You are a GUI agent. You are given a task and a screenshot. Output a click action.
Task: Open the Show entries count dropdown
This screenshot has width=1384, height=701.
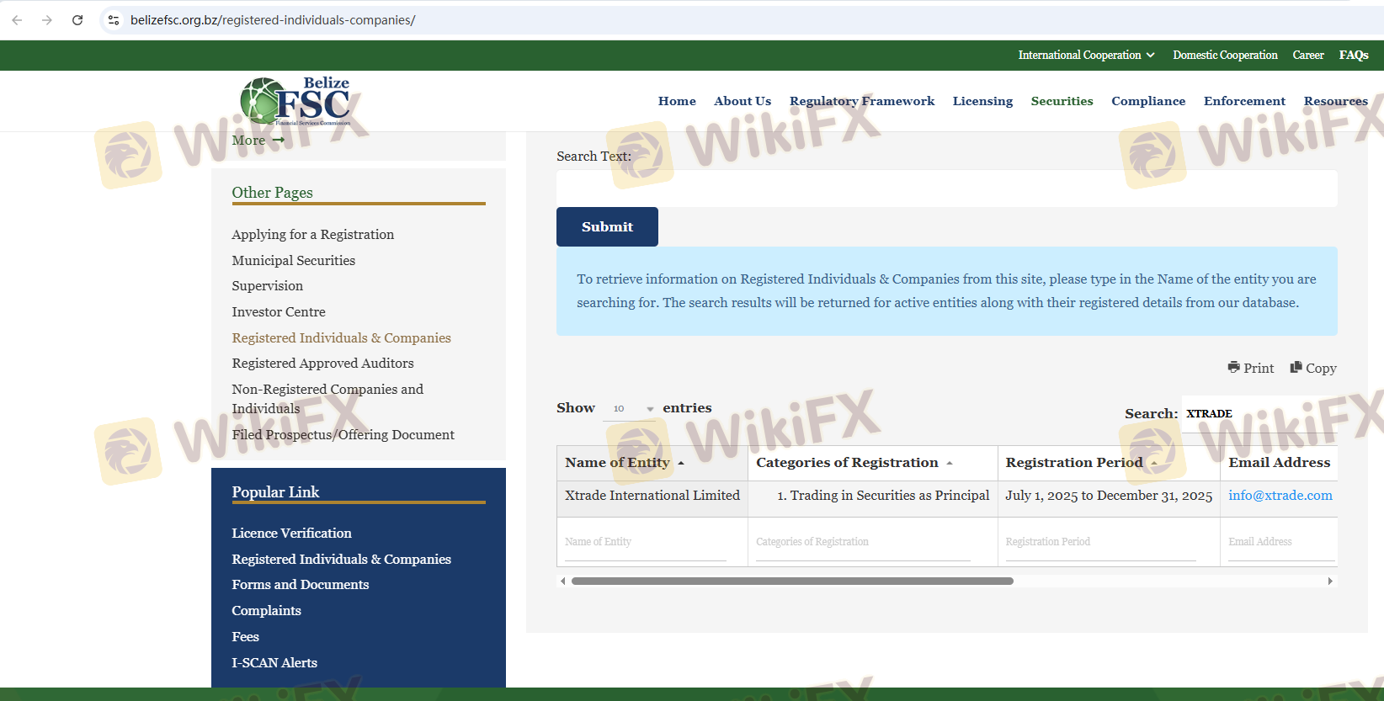click(632, 408)
